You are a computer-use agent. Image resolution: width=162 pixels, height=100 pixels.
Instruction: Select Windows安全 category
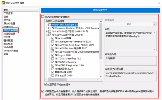(11, 50)
